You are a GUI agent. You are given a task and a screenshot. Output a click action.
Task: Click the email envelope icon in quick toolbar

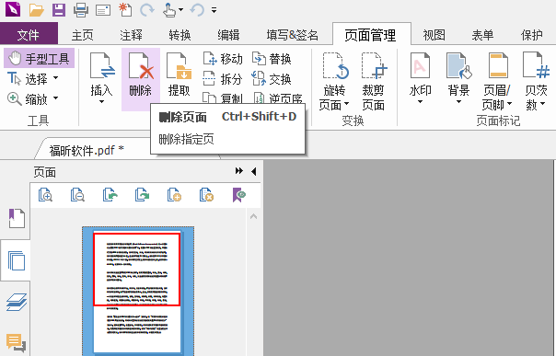pos(103,10)
